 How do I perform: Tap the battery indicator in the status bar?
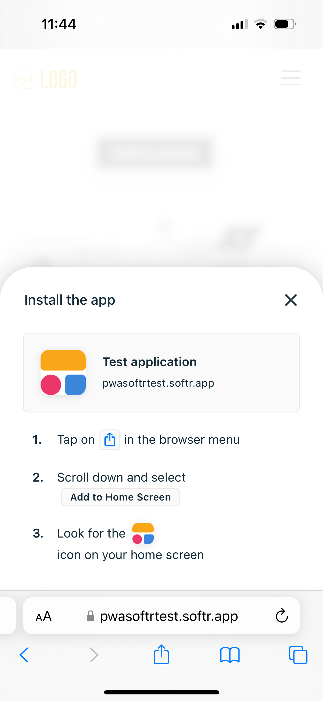284,24
